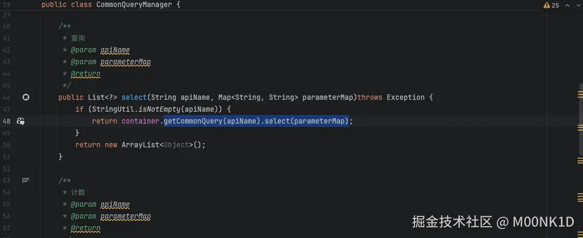The image size is (583, 238).
Task: Click apiName in the line 55 comment
Action: (x=115, y=204)
